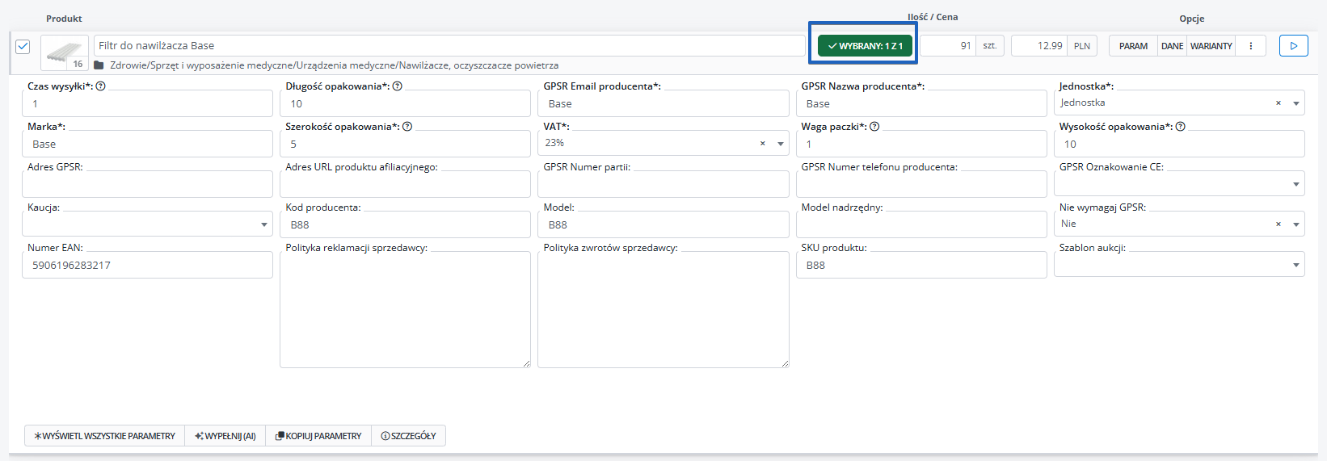The height and width of the screenshot is (461, 1327).
Task: Click help icon beside Długość opakowania
Action: 398,86
